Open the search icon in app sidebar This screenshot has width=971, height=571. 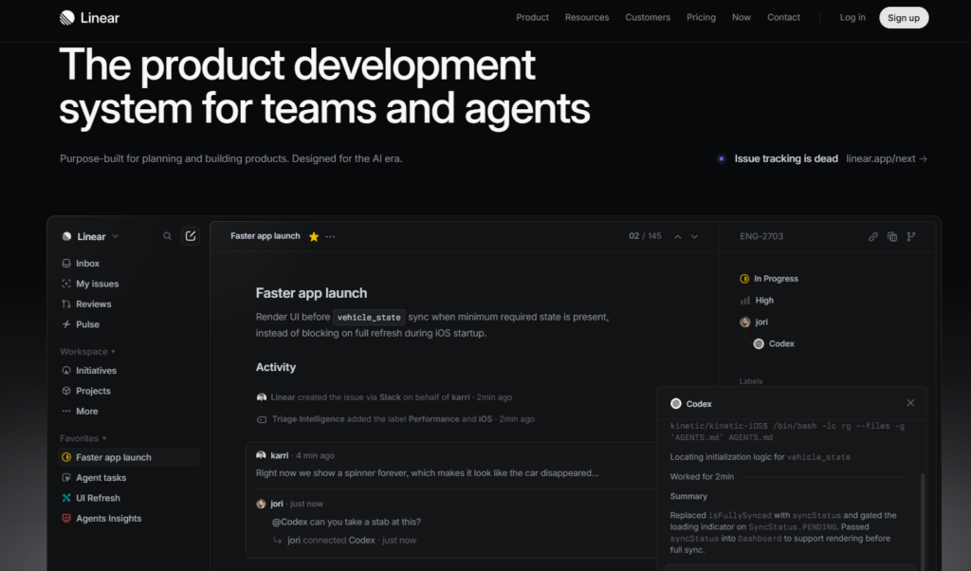167,236
